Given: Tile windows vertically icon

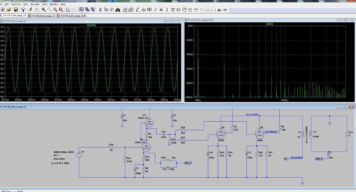Looking at the screenshot, I should tap(87, 10).
